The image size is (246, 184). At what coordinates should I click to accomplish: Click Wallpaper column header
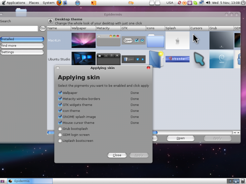click(x=83, y=28)
